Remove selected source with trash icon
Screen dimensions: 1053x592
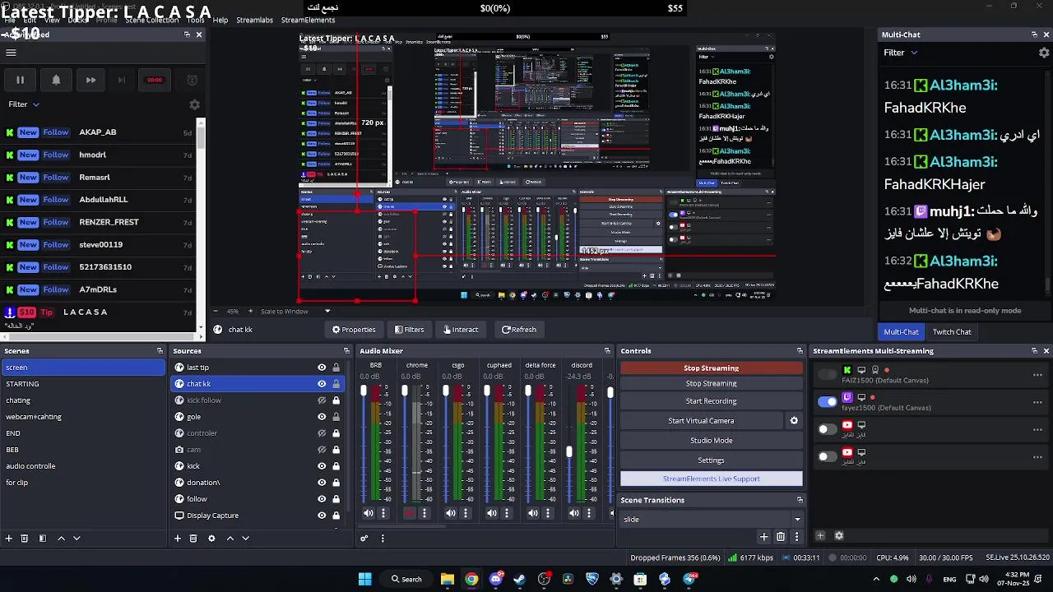193,538
